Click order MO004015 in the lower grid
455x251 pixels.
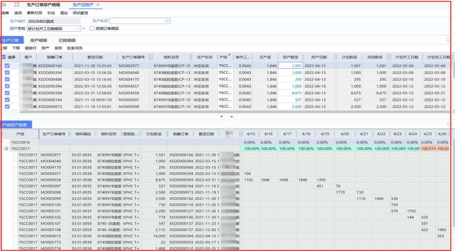(51, 236)
